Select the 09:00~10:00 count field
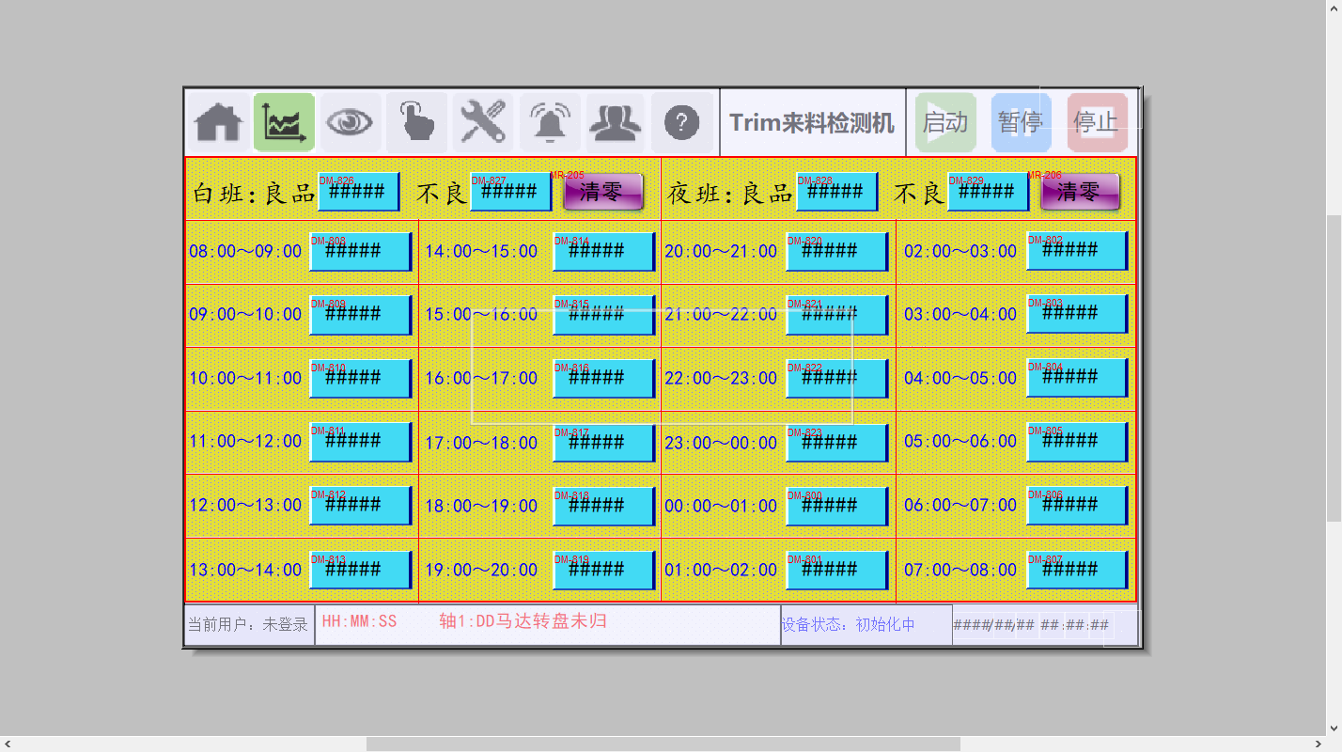Screen dimensions: 1342x752 tap(361, 315)
